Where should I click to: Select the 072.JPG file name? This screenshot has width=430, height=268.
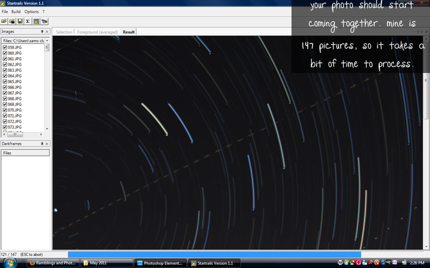tap(15, 121)
